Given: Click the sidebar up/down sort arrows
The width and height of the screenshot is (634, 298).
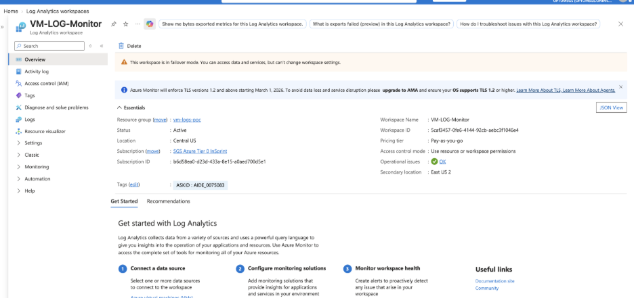Looking at the screenshot, I should point(91,46).
